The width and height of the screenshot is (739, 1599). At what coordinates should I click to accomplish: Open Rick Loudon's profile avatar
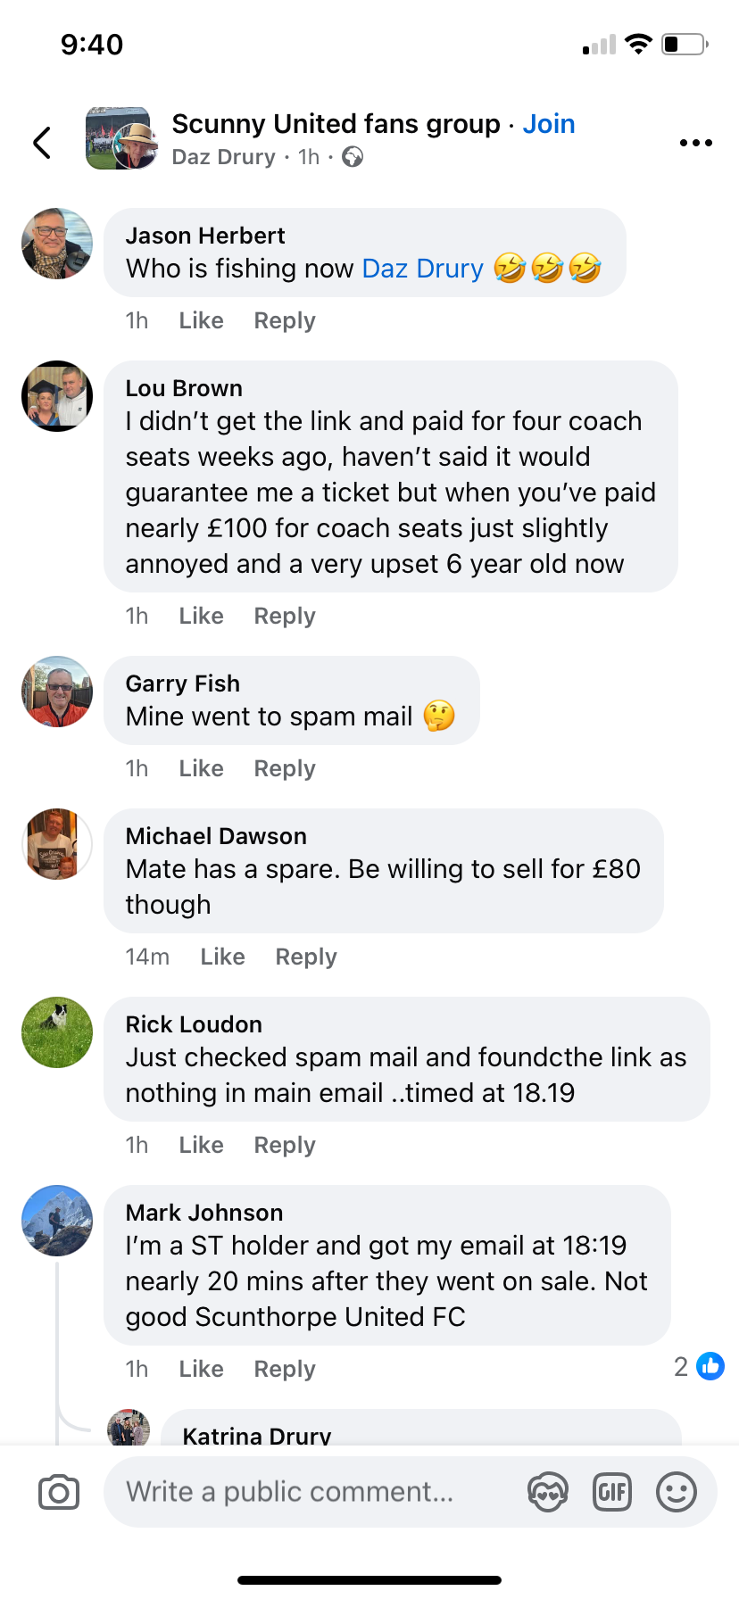(x=57, y=1032)
